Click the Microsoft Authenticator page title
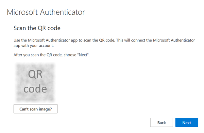The height and width of the screenshot is (133, 204). point(46,12)
